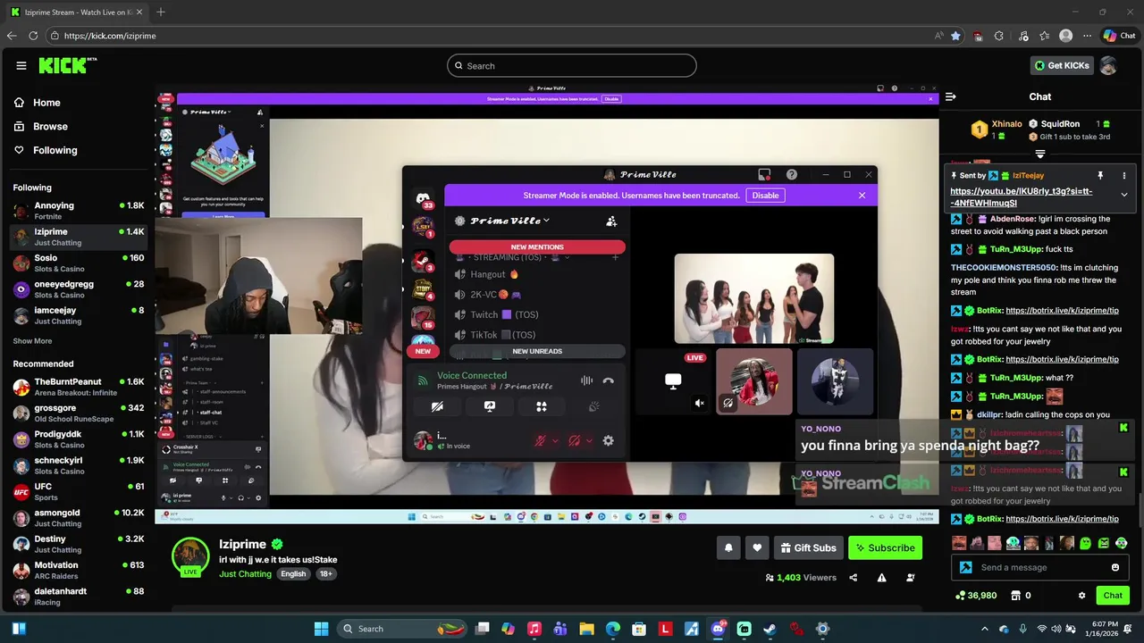Viewport: 1144px width, 643px height.
Task: Open recommended channel asmongold
Action: pos(79,518)
